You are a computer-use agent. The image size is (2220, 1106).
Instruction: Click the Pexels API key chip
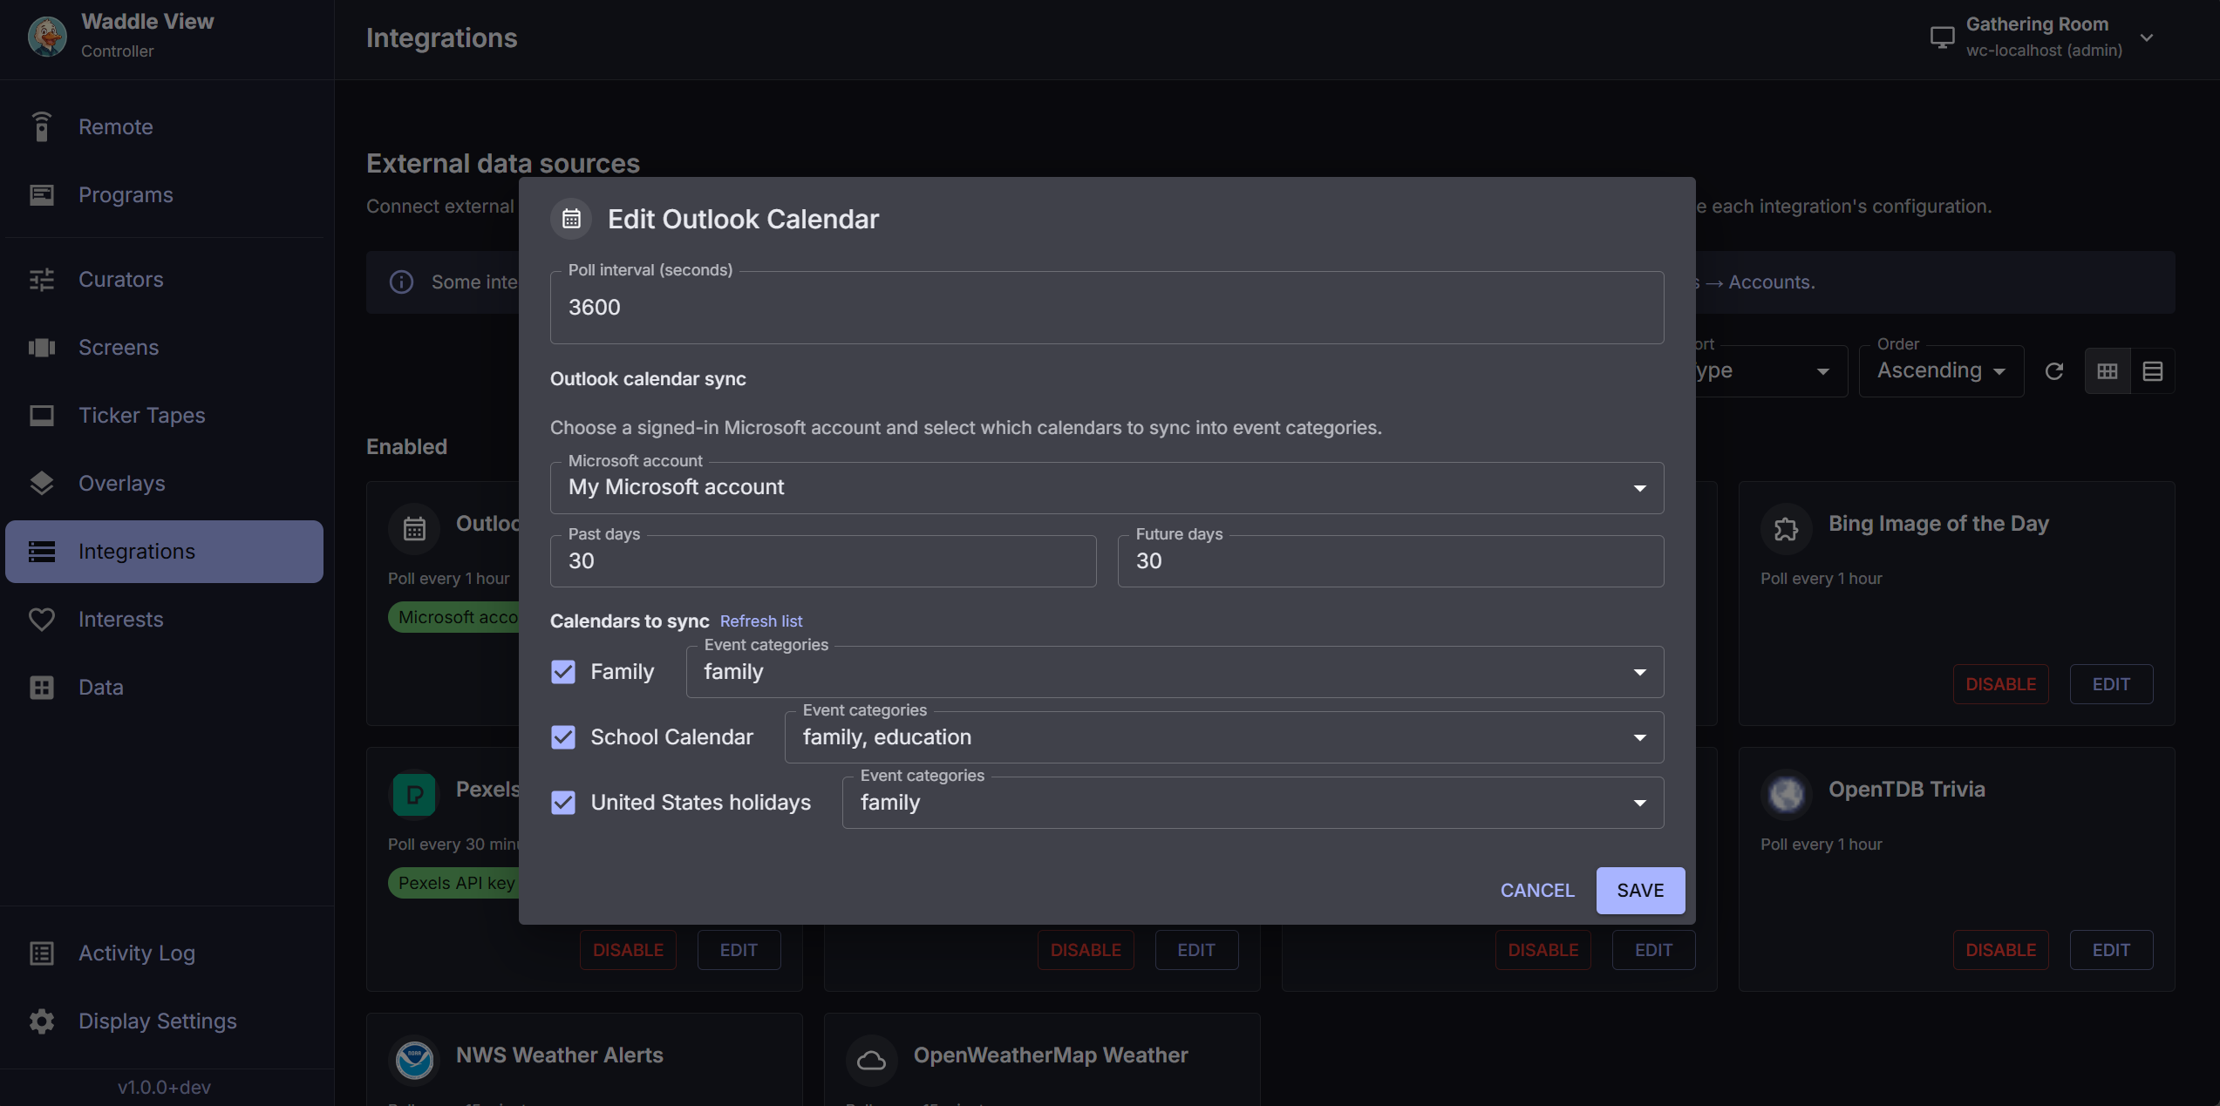click(x=455, y=883)
